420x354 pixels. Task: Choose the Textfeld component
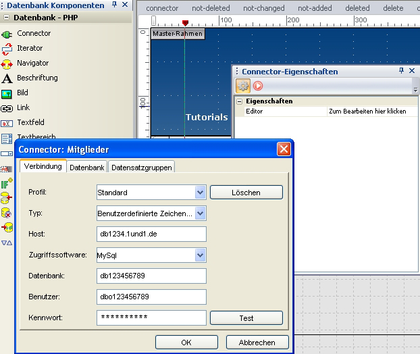(7, 123)
